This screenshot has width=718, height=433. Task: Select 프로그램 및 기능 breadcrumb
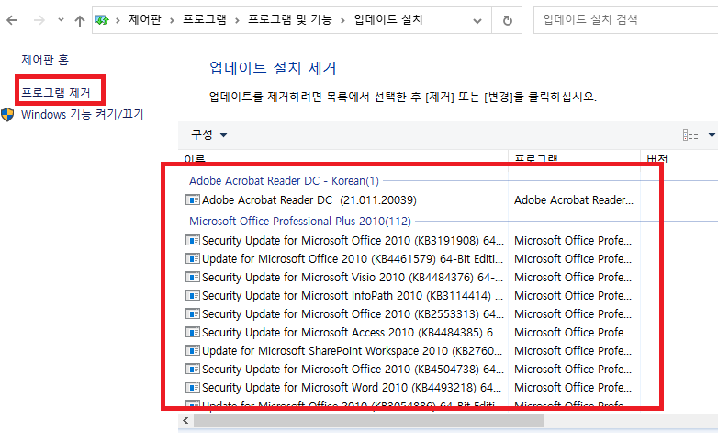coord(289,19)
